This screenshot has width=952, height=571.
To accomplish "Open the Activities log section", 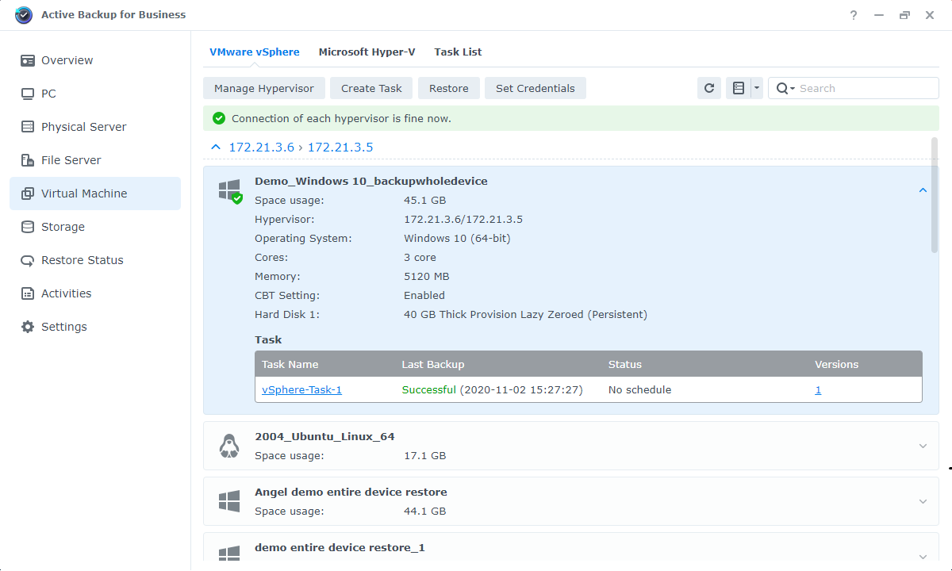I will (x=67, y=293).
